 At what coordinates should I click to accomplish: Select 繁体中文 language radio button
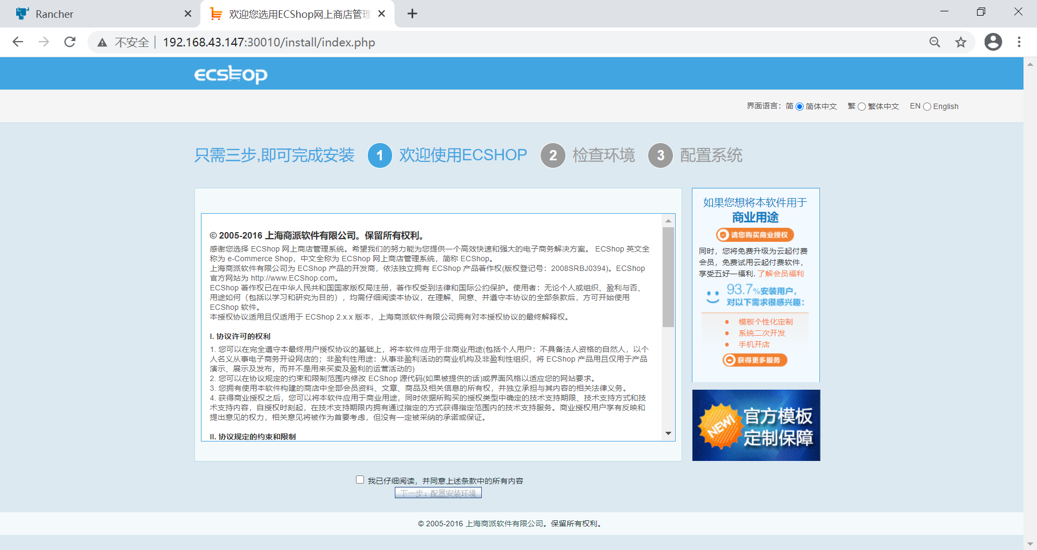pos(861,106)
